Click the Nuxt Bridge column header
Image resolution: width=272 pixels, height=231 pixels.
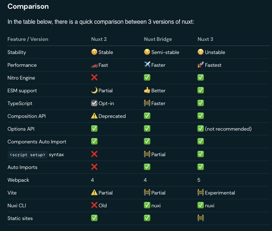[158, 39]
